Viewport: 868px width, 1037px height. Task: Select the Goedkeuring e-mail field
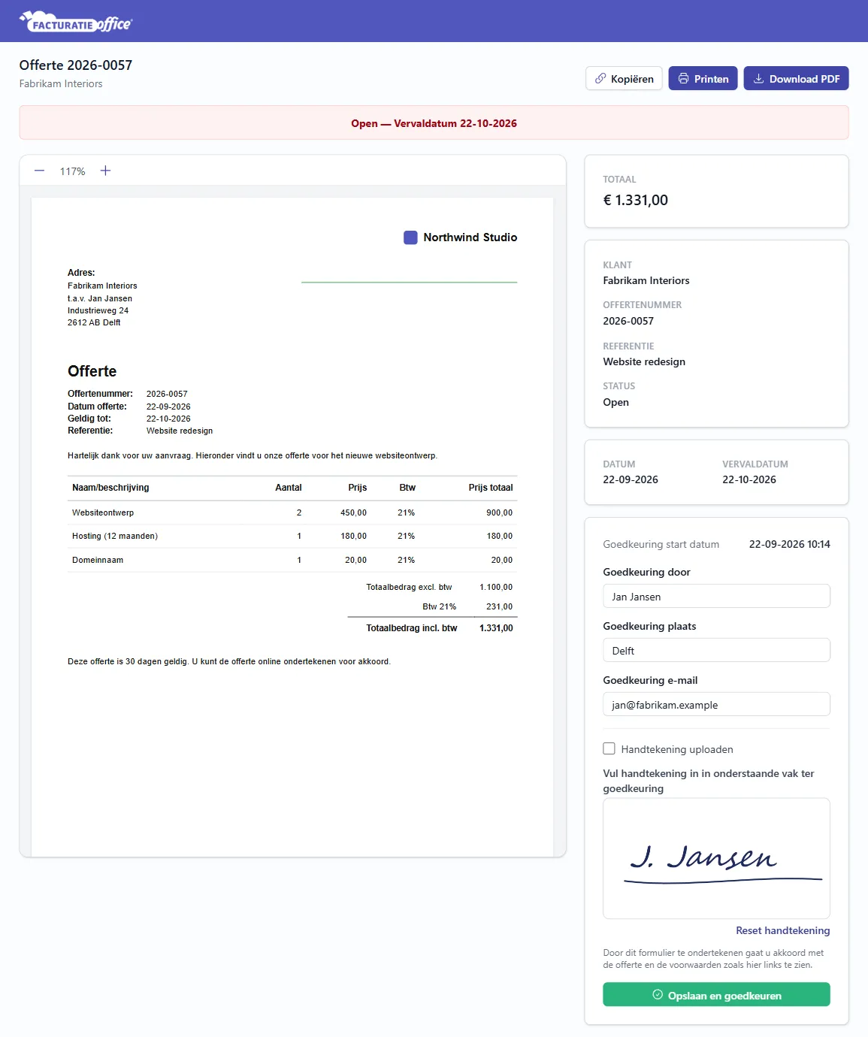point(716,704)
